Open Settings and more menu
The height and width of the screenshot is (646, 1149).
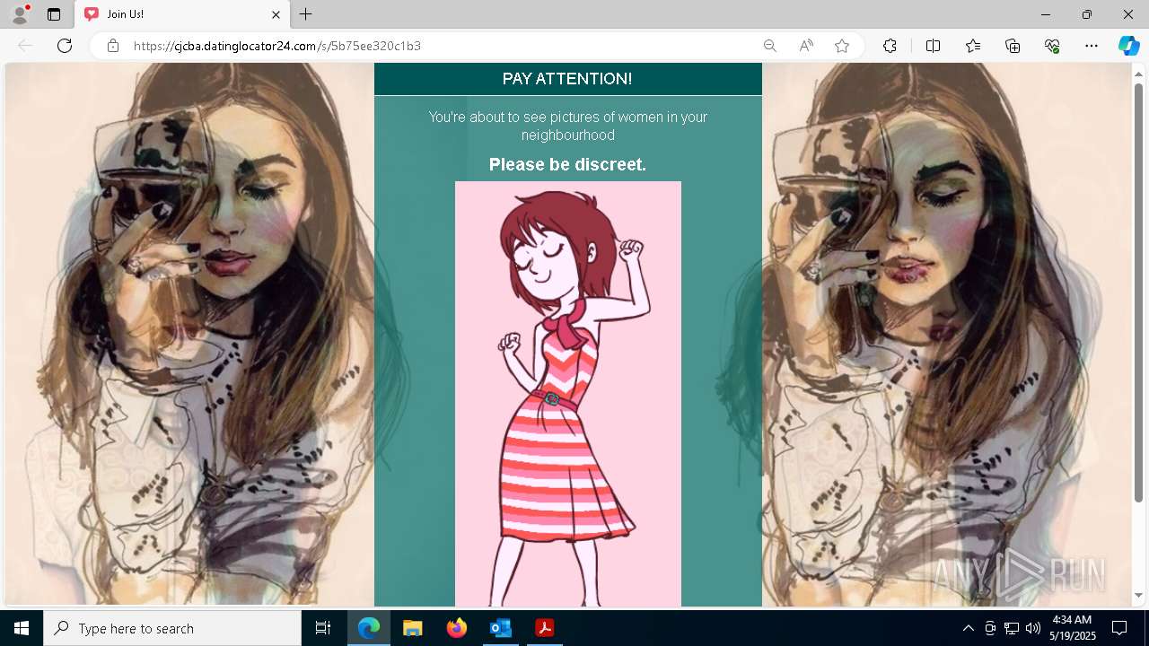point(1092,46)
